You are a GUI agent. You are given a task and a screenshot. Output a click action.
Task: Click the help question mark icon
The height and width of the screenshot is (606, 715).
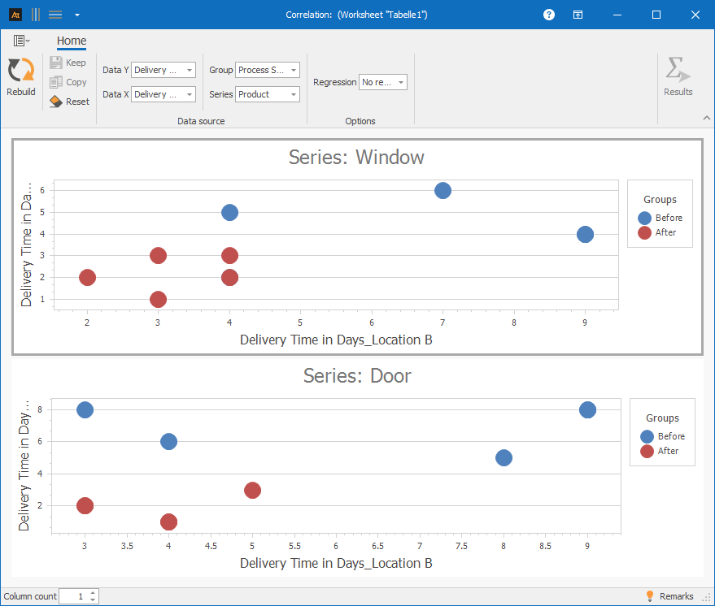pos(549,15)
